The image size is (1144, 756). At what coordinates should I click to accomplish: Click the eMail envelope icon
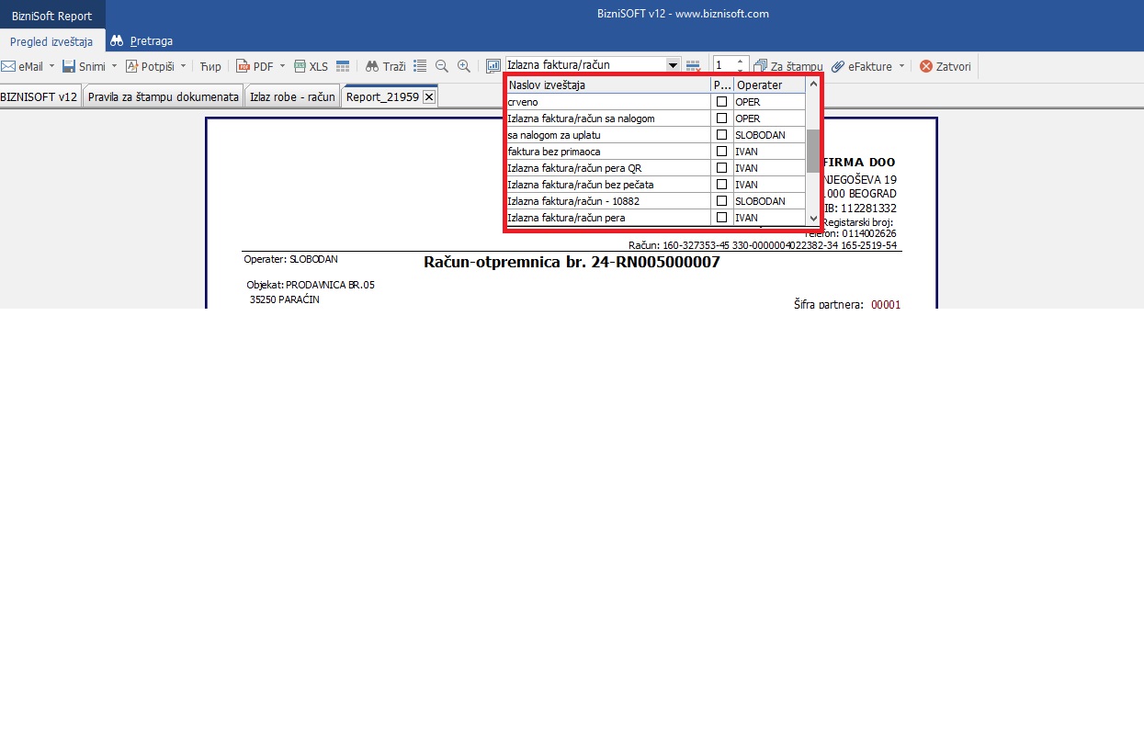[x=8, y=66]
